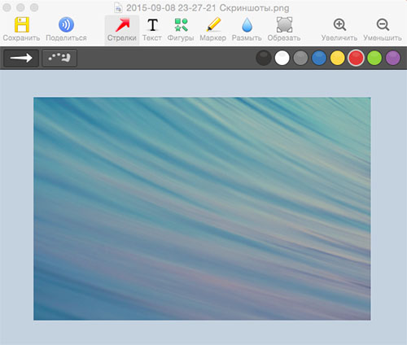Pick the purple color swatch
407x345 pixels.
[393, 58]
